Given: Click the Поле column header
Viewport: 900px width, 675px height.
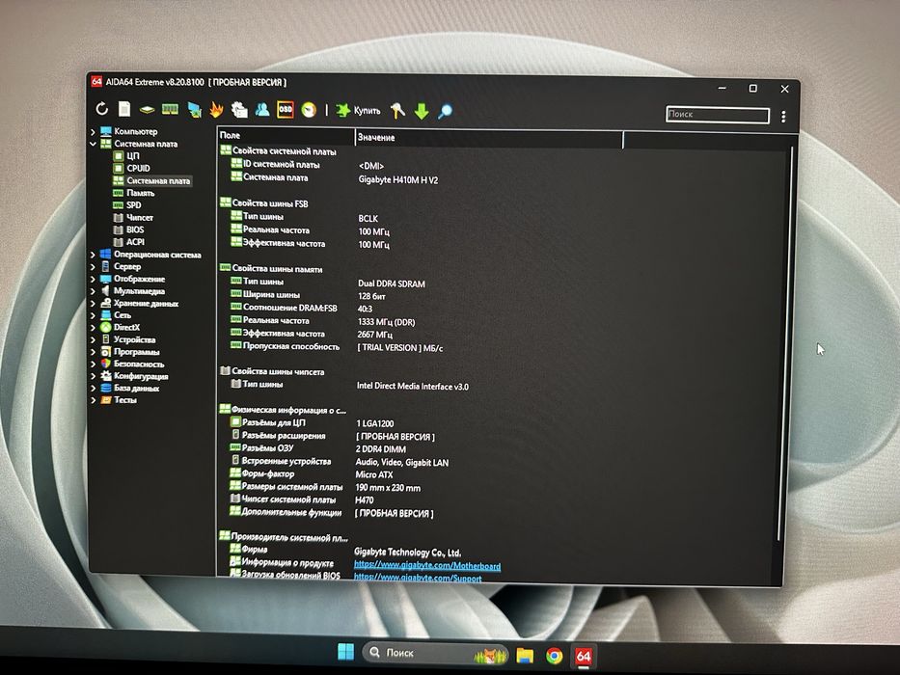Looking at the screenshot, I should coord(286,136).
